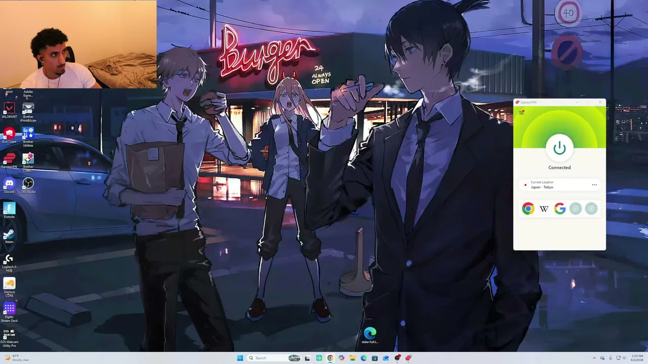The width and height of the screenshot is (648, 364).
Task: Select the Discord desktop icon
Action: point(9,185)
